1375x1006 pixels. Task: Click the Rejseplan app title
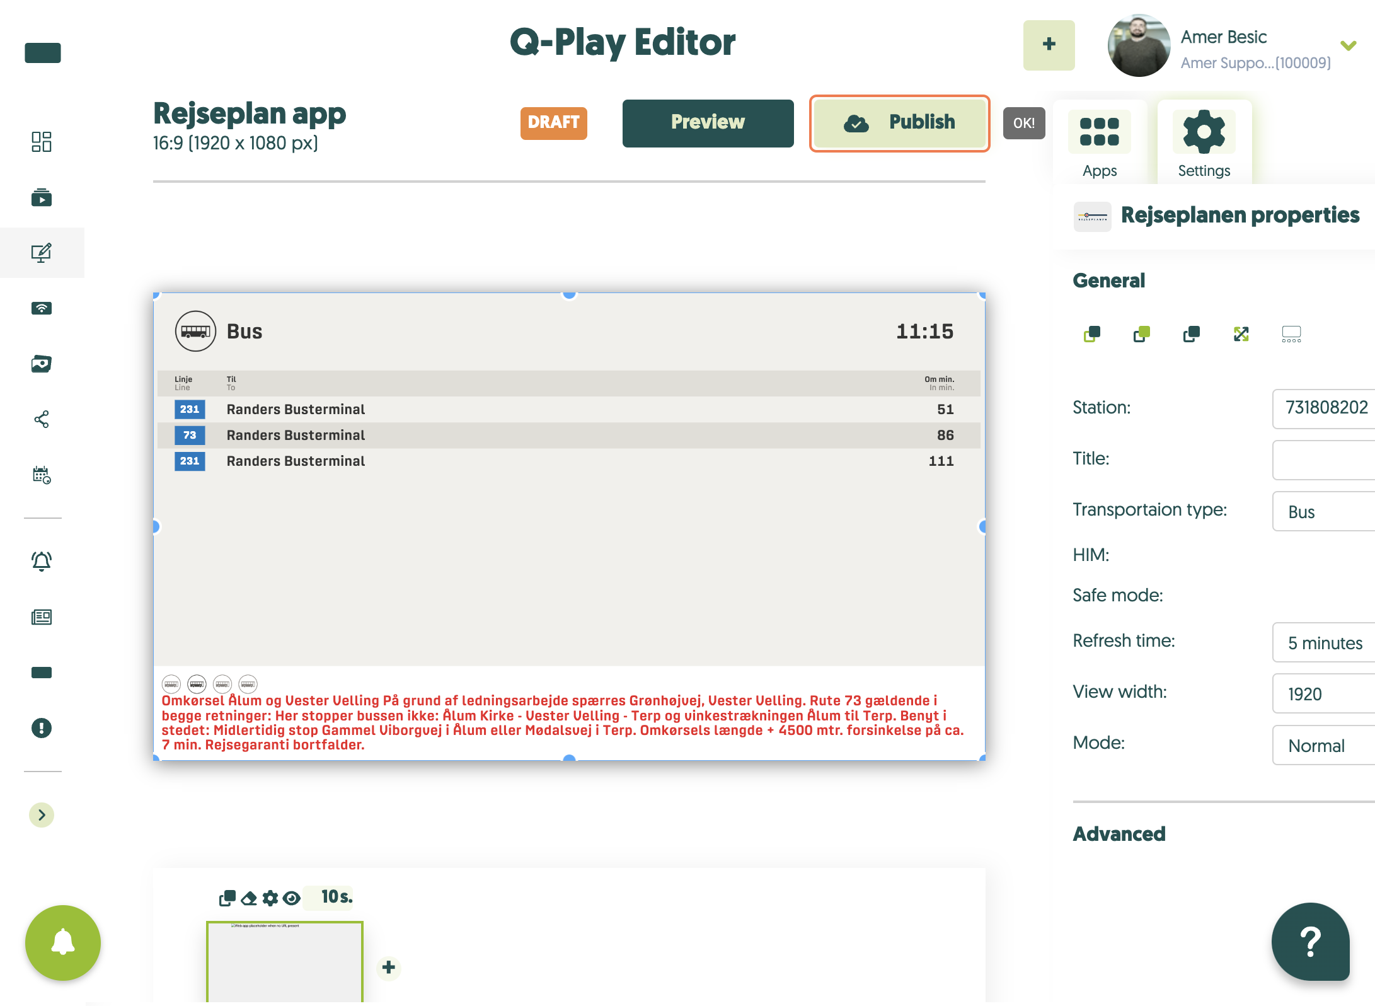(x=250, y=114)
